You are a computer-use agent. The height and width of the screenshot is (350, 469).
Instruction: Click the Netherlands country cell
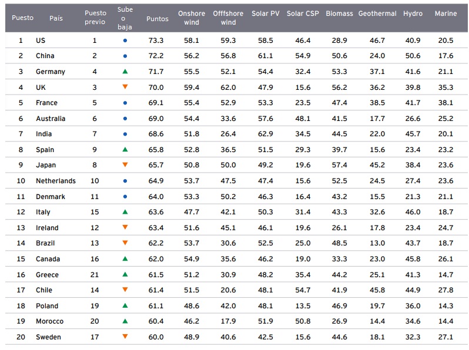[x=56, y=181]
